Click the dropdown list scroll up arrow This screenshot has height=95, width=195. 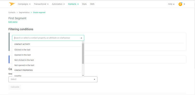[x=83, y=42]
